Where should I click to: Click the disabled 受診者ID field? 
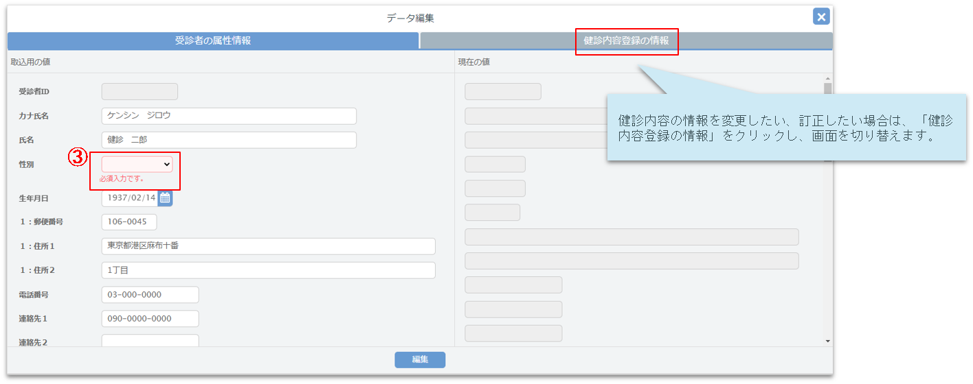pos(139,92)
